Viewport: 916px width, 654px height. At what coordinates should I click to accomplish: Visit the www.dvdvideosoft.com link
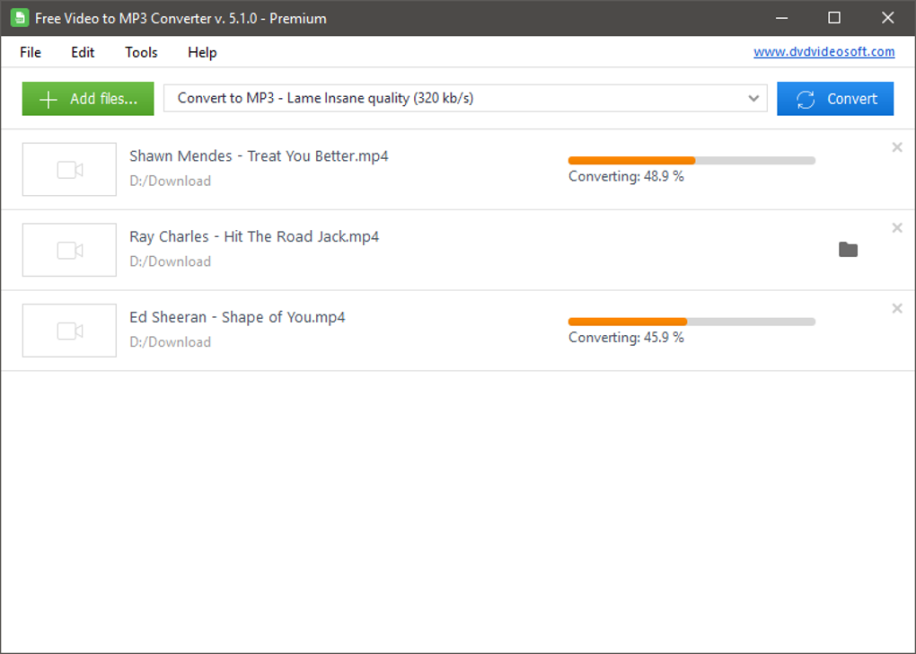coord(824,51)
